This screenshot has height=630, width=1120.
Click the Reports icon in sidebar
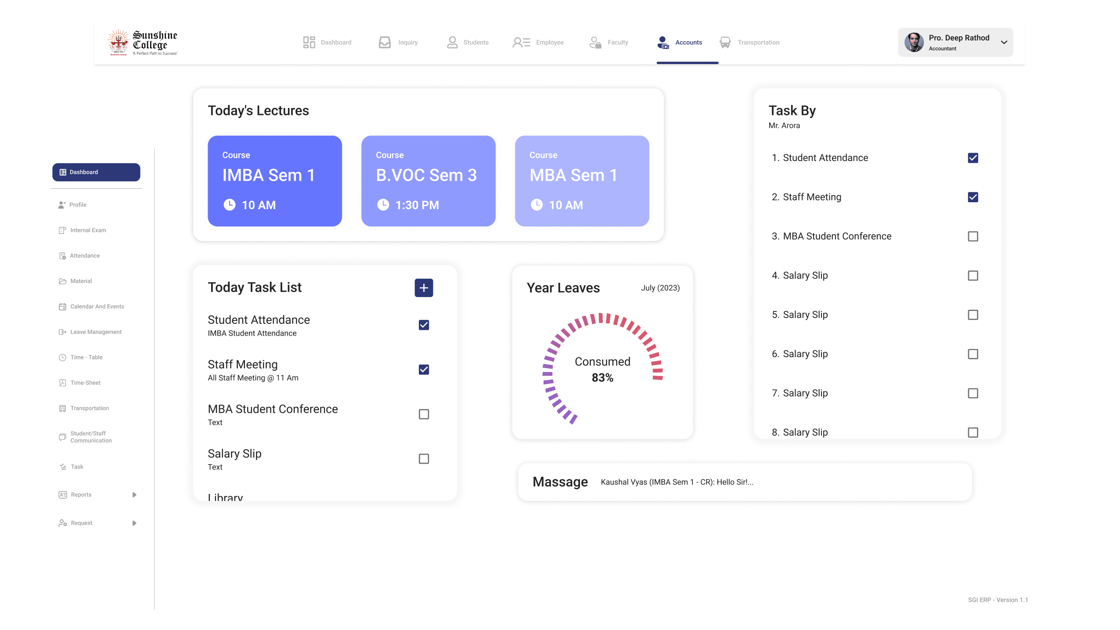tap(63, 495)
